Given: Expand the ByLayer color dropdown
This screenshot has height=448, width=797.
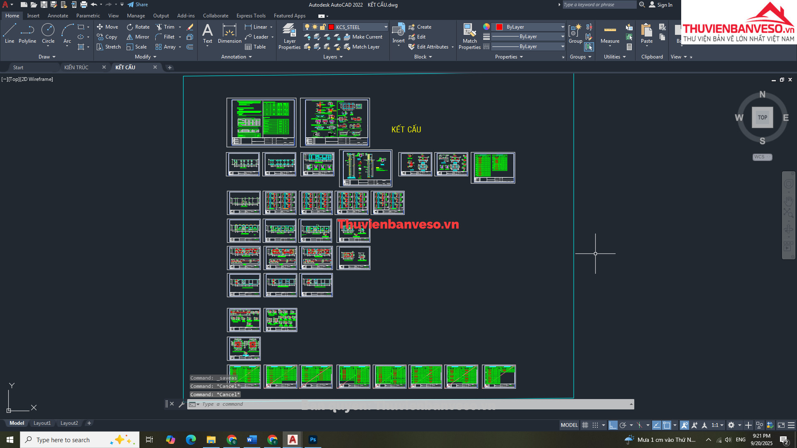Looking at the screenshot, I should point(562,27).
